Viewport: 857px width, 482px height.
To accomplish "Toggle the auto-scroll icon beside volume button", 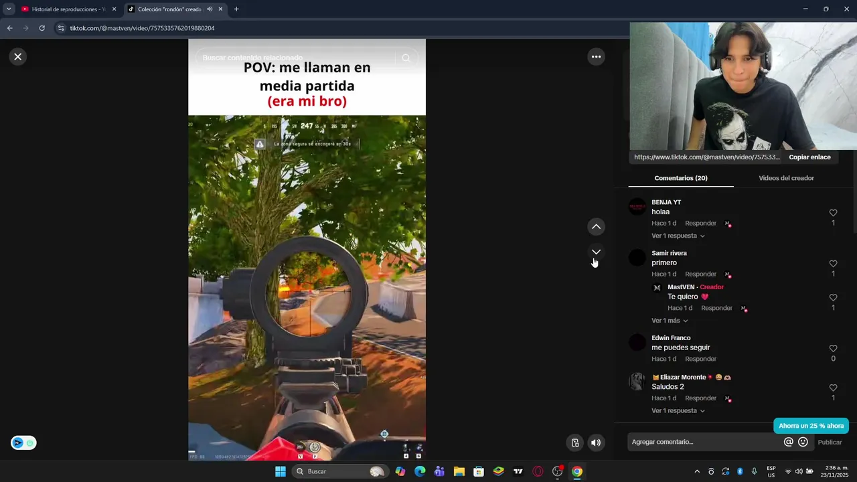I will [x=575, y=443].
